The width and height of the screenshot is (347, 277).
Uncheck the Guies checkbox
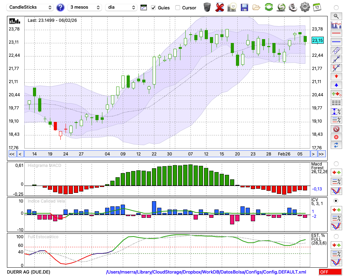pyautogui.click(x=153, y=8)
